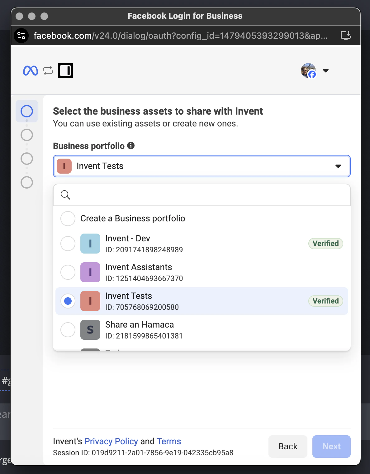Select the Invent - Dev portfolio

pos(68,244)
